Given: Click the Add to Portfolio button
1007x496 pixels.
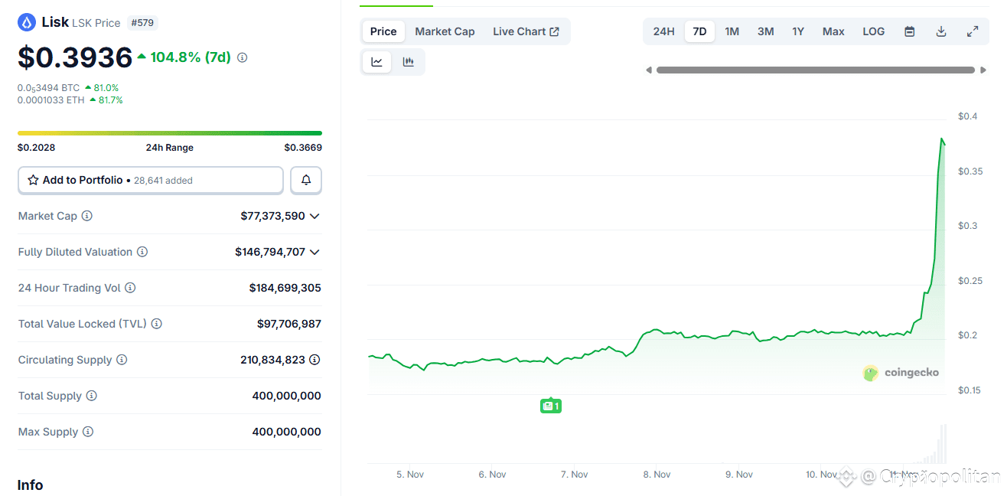Looking at the screenshot, I should pos(84,180).
